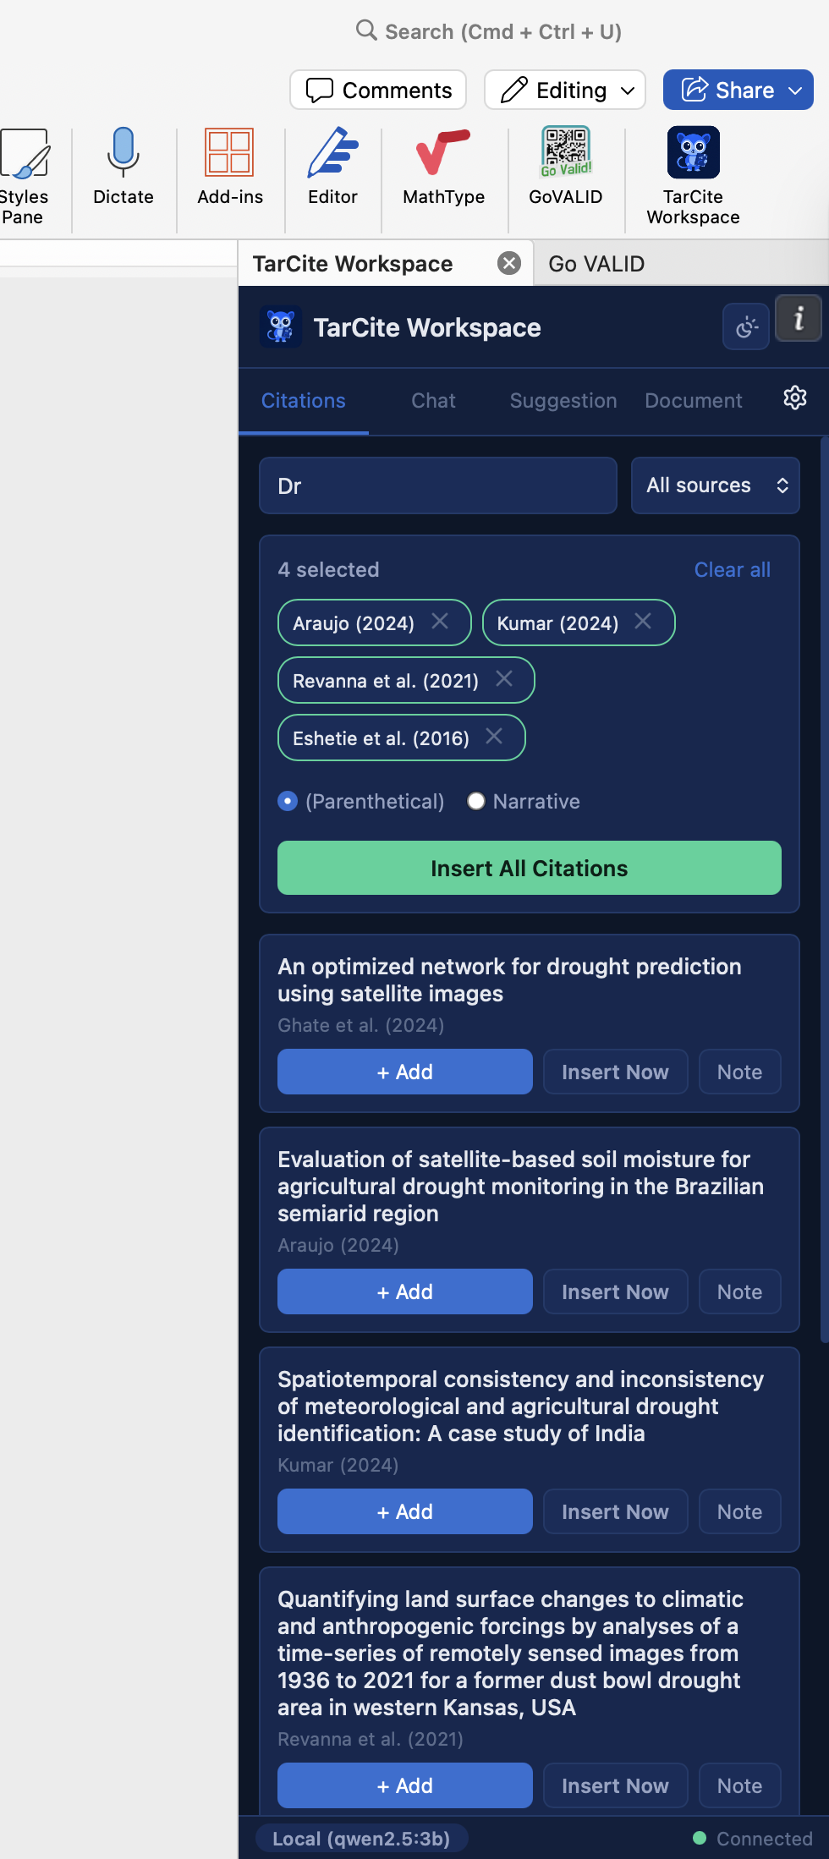Image resolution: width=829 pixels, height=1859 pixels.
Task: Open Note for Revanna et al. (2021)
Action: click(740, 1785)
